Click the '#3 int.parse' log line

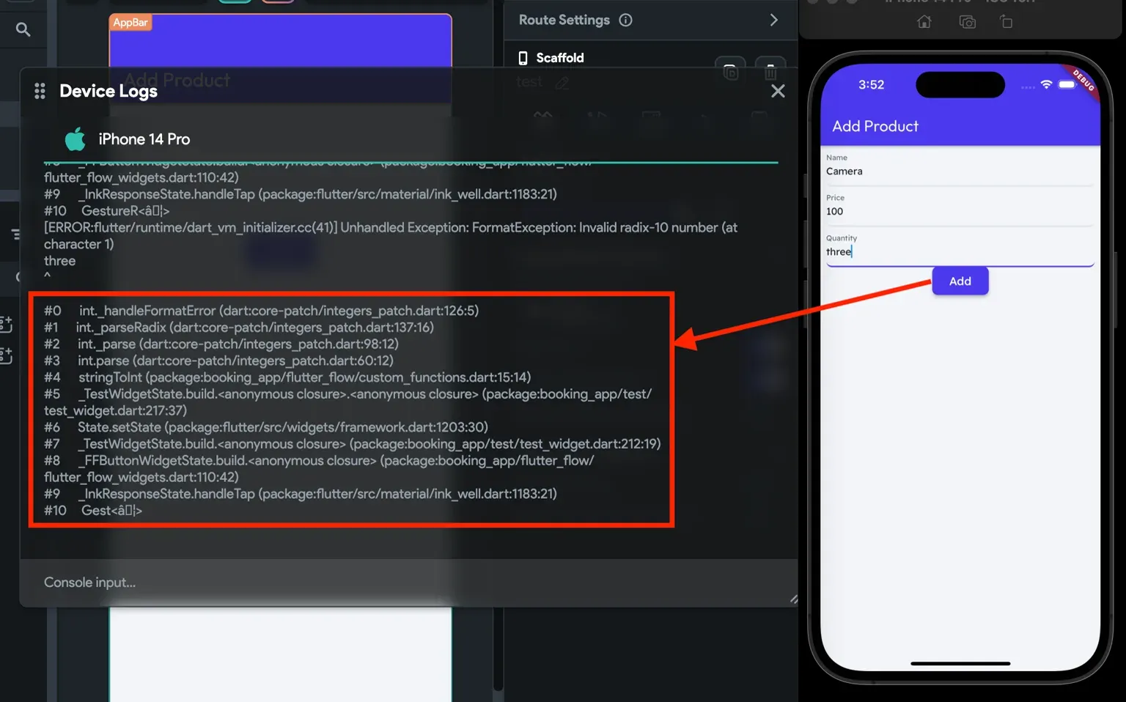[x=218, y=361]
